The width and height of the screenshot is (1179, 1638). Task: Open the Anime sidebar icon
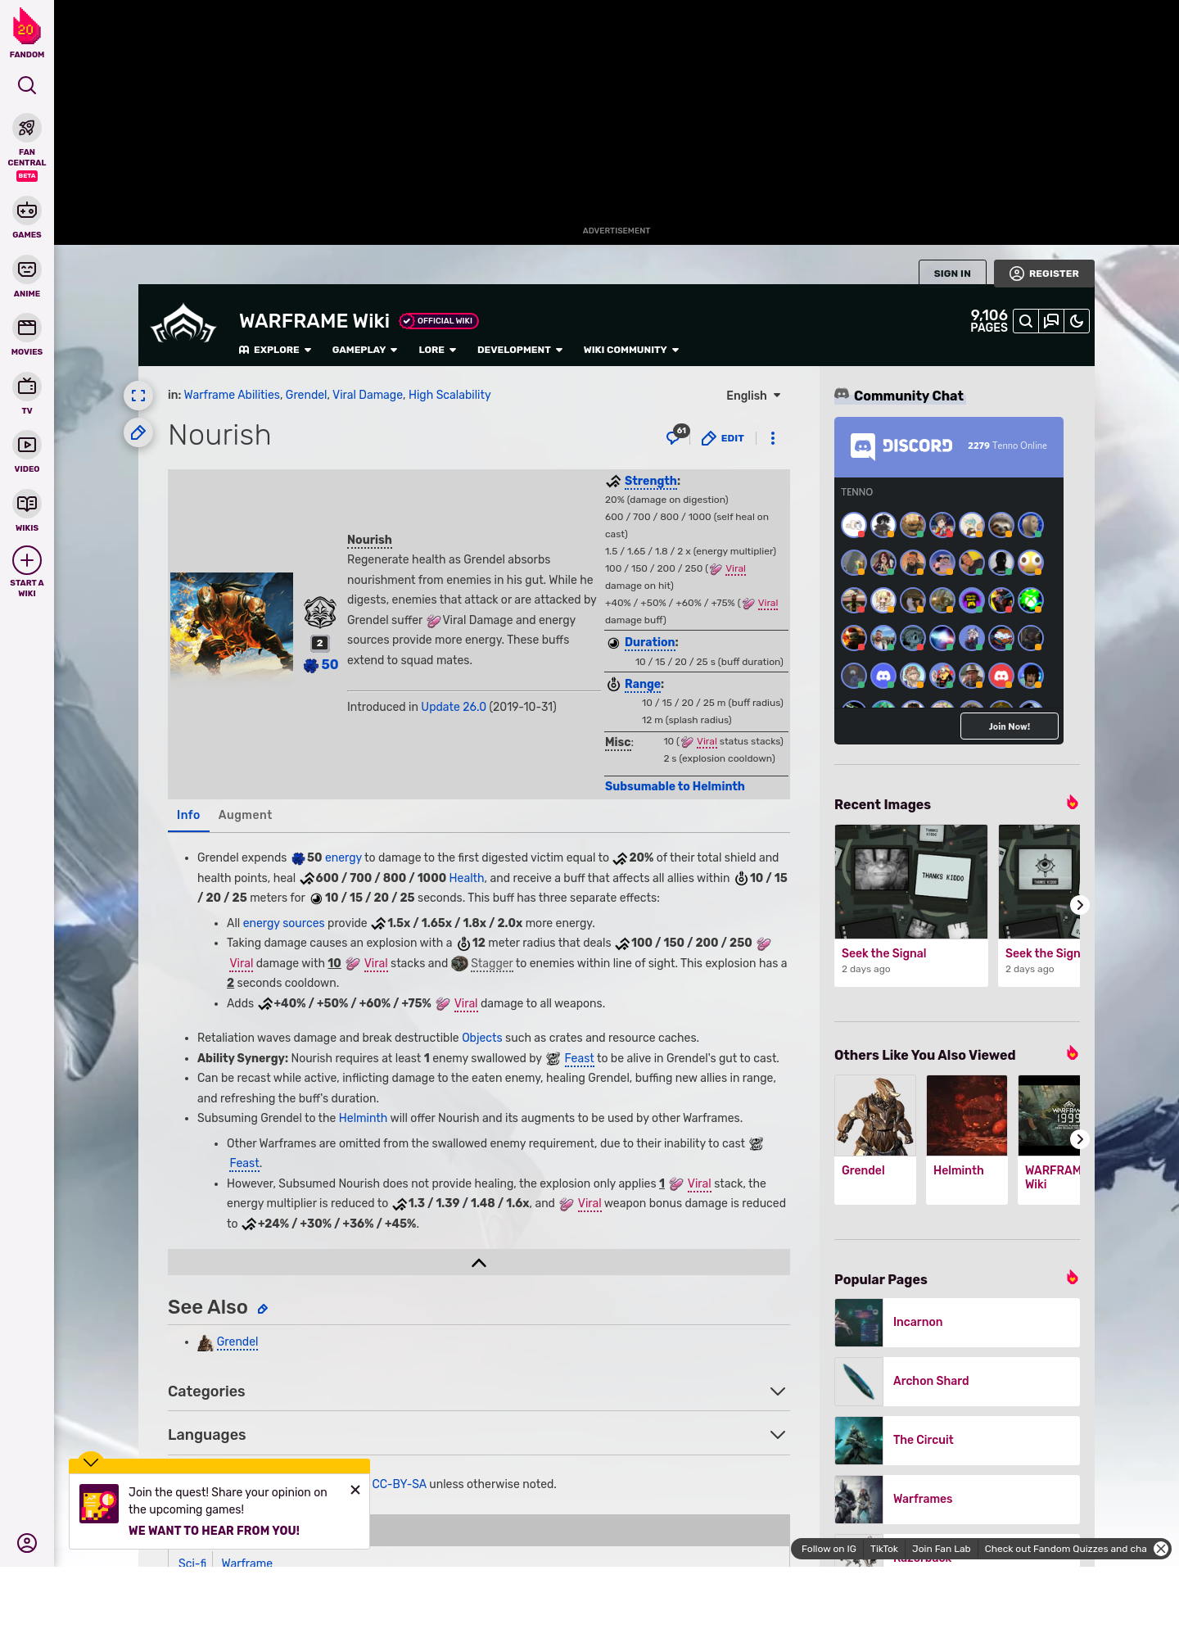point(27,269)
